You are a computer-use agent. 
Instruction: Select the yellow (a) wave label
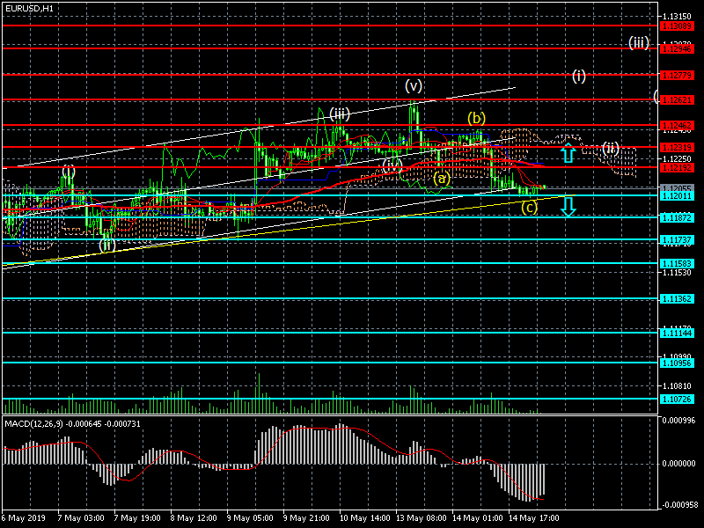[443, 178]
